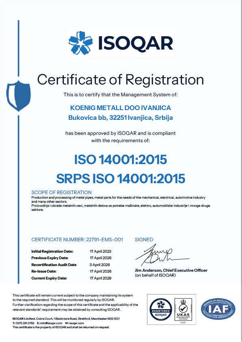Click the Initial Registration Date label
Viewport: 242px width, 342px height.
(x=52, y=251)
